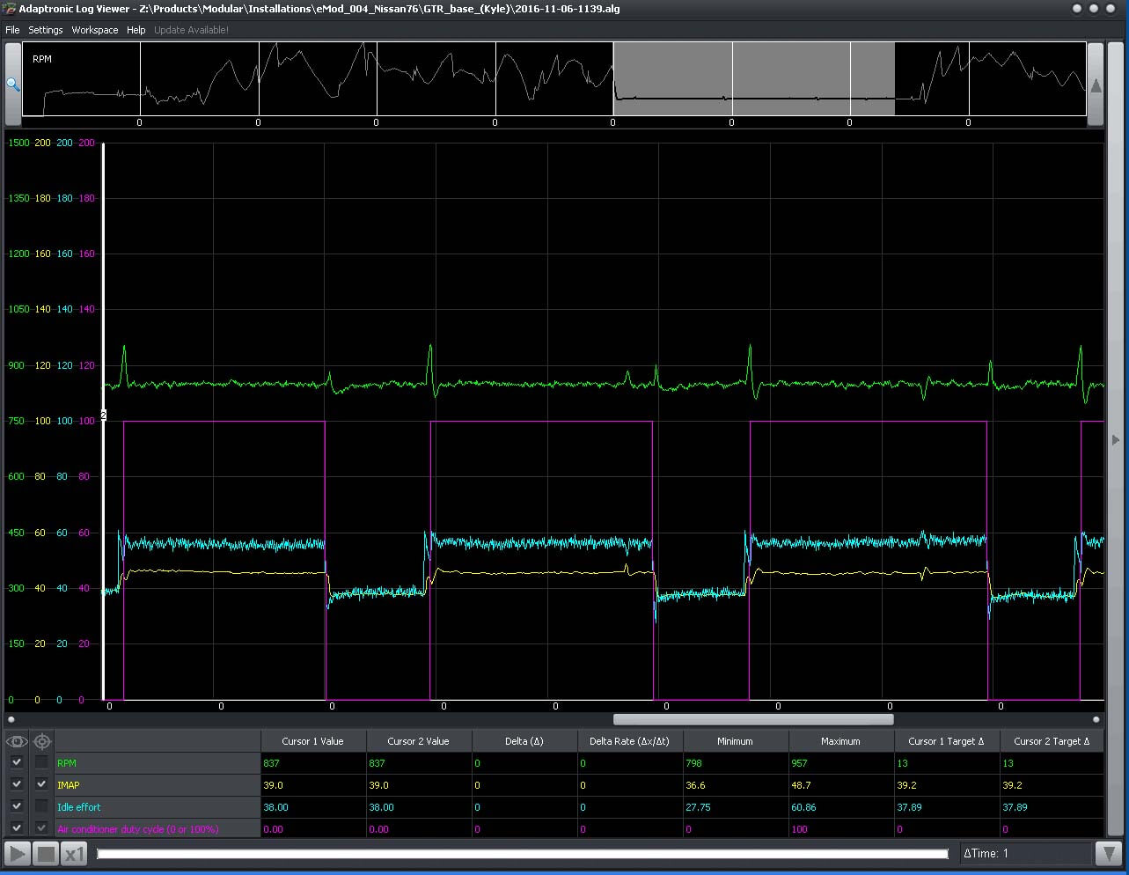Click Idle effort Cursor 2 Value 38.00
Screen dimensions: 1129x875
click(381, 807)
